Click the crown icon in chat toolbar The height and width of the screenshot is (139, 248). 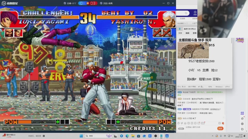click(x=185, y=123)
